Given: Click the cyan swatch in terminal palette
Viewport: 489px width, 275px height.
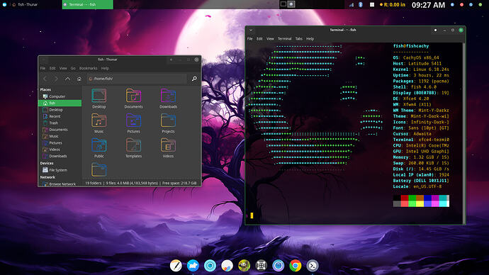Looking at the screenshot, I should point(442,198).
